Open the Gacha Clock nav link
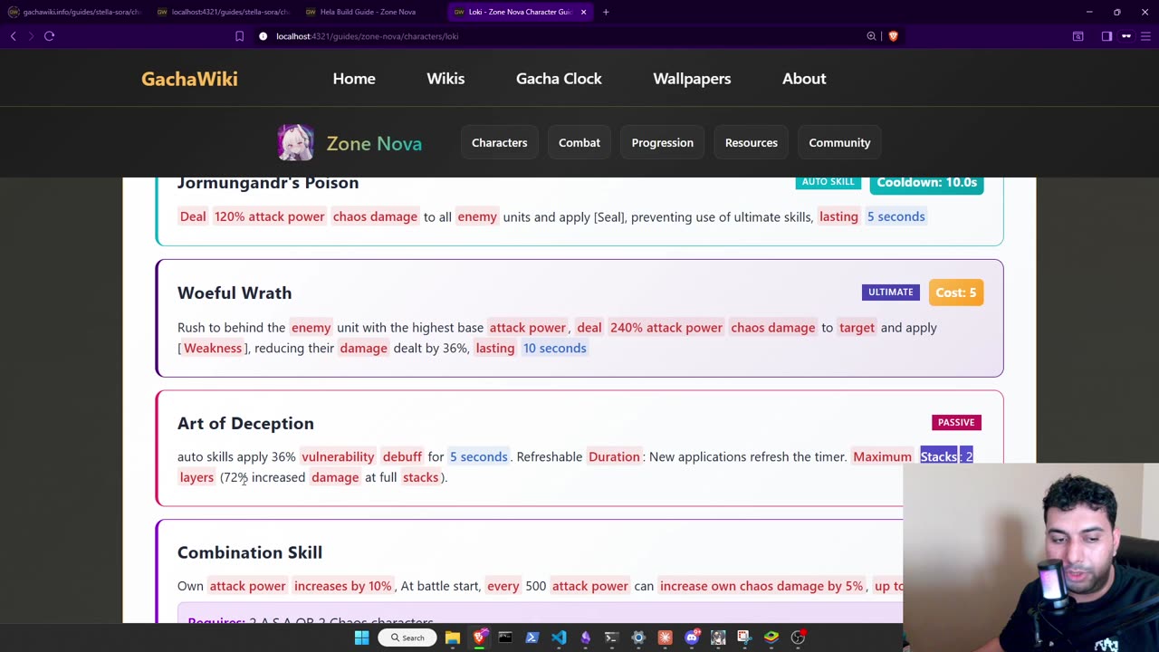1159x652 pixels. pyautogui.click(x=559, y=79)
